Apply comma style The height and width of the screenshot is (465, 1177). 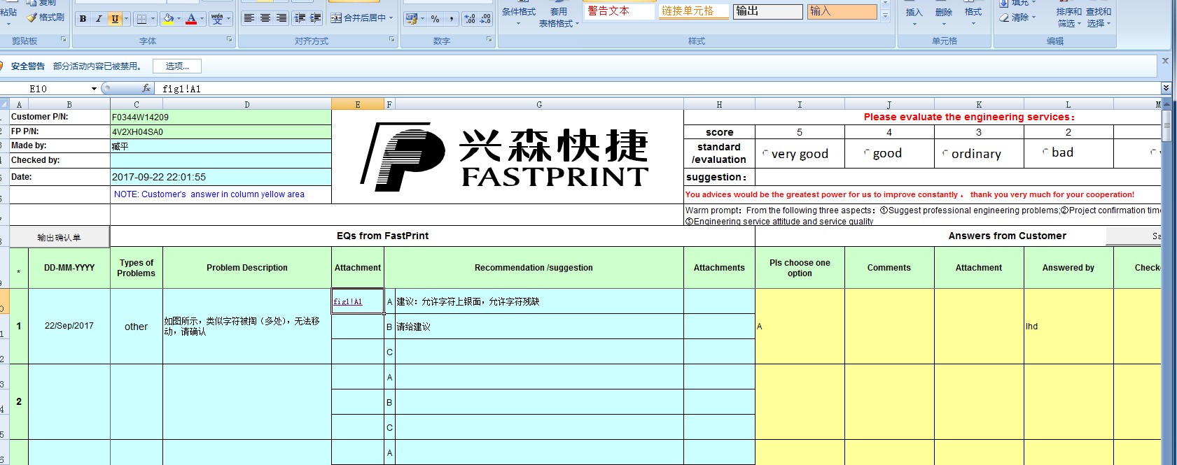tap(452, 19)
